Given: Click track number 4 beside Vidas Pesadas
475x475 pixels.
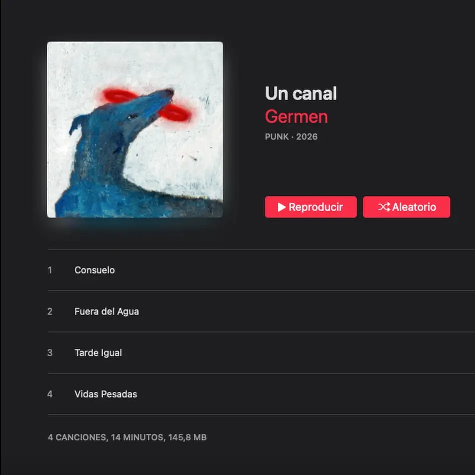Looking at the screenshot, I should [x=50, y=394].
